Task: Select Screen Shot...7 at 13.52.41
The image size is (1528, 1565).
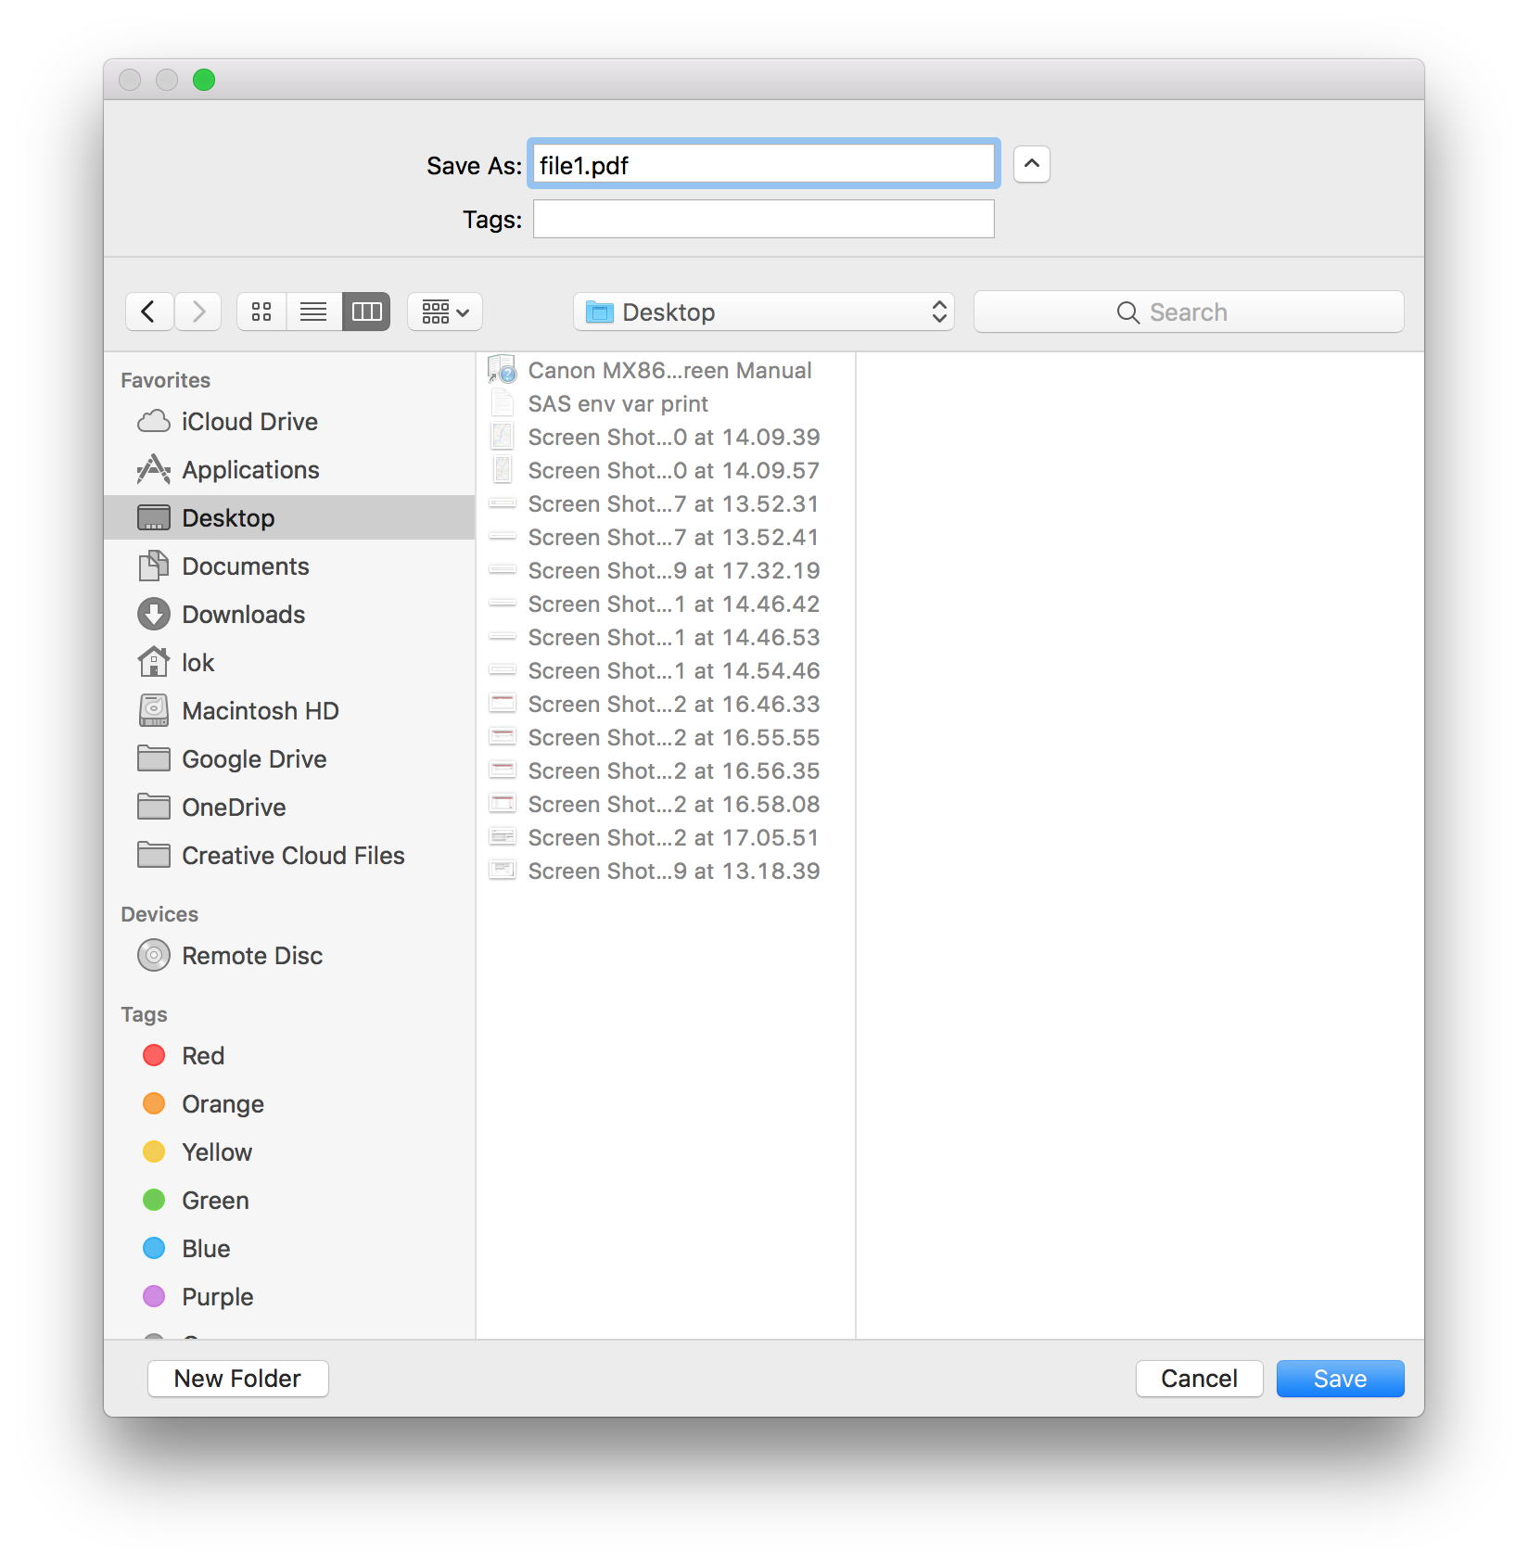Action: coord(666,538)
